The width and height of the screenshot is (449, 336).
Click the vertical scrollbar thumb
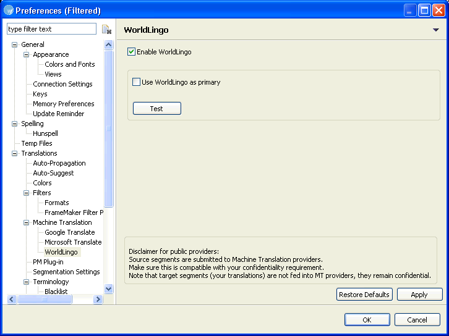pyautogui.click(x=108, y=128)
